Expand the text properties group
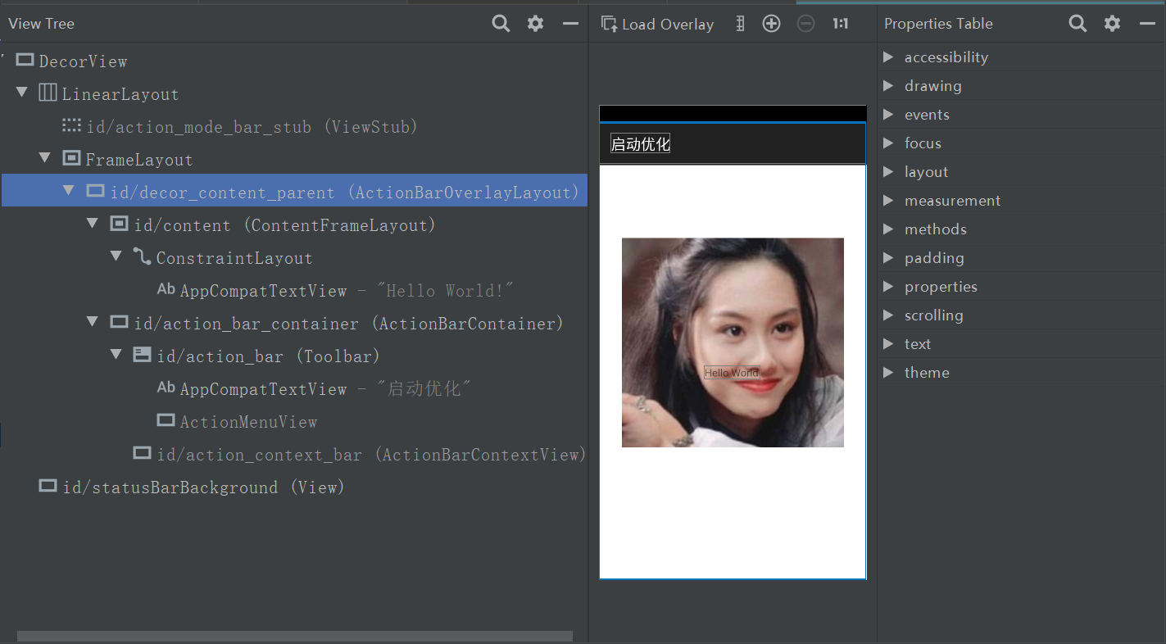This screenshot has height=644, width=1166. [888, 344]
